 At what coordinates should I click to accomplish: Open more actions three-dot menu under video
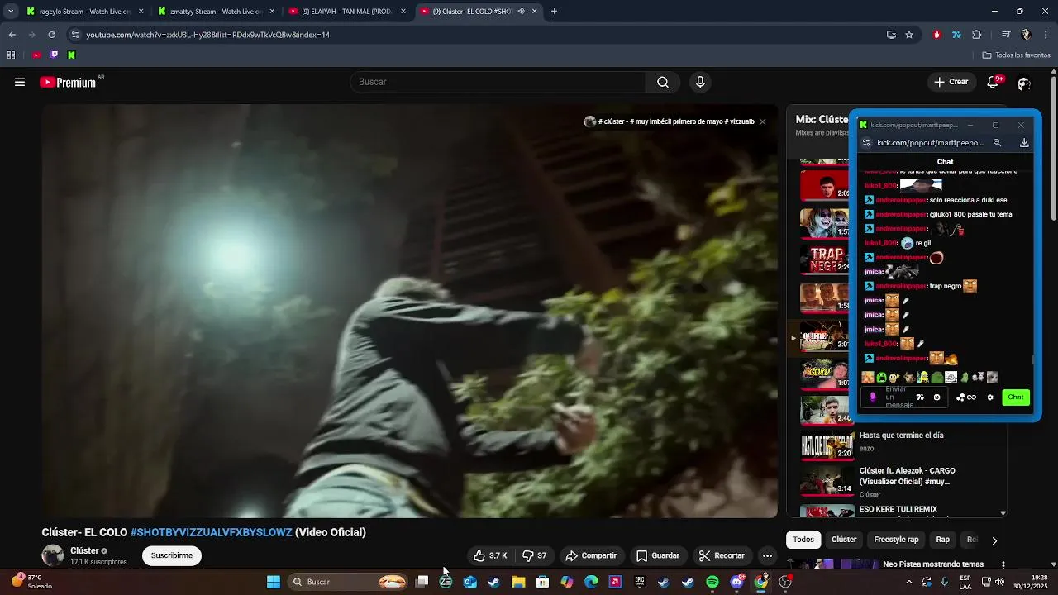[768, 555]
